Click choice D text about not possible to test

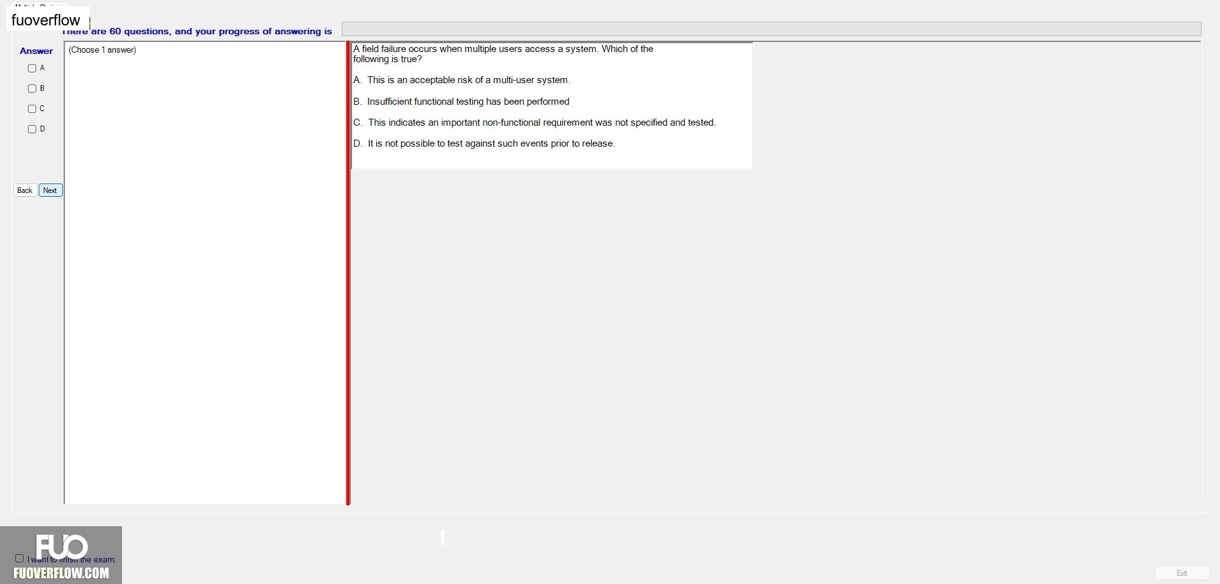click(484, 143)
